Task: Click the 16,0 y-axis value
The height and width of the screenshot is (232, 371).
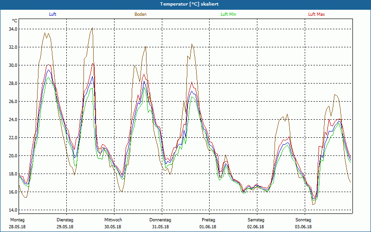Action: [13, 192]
